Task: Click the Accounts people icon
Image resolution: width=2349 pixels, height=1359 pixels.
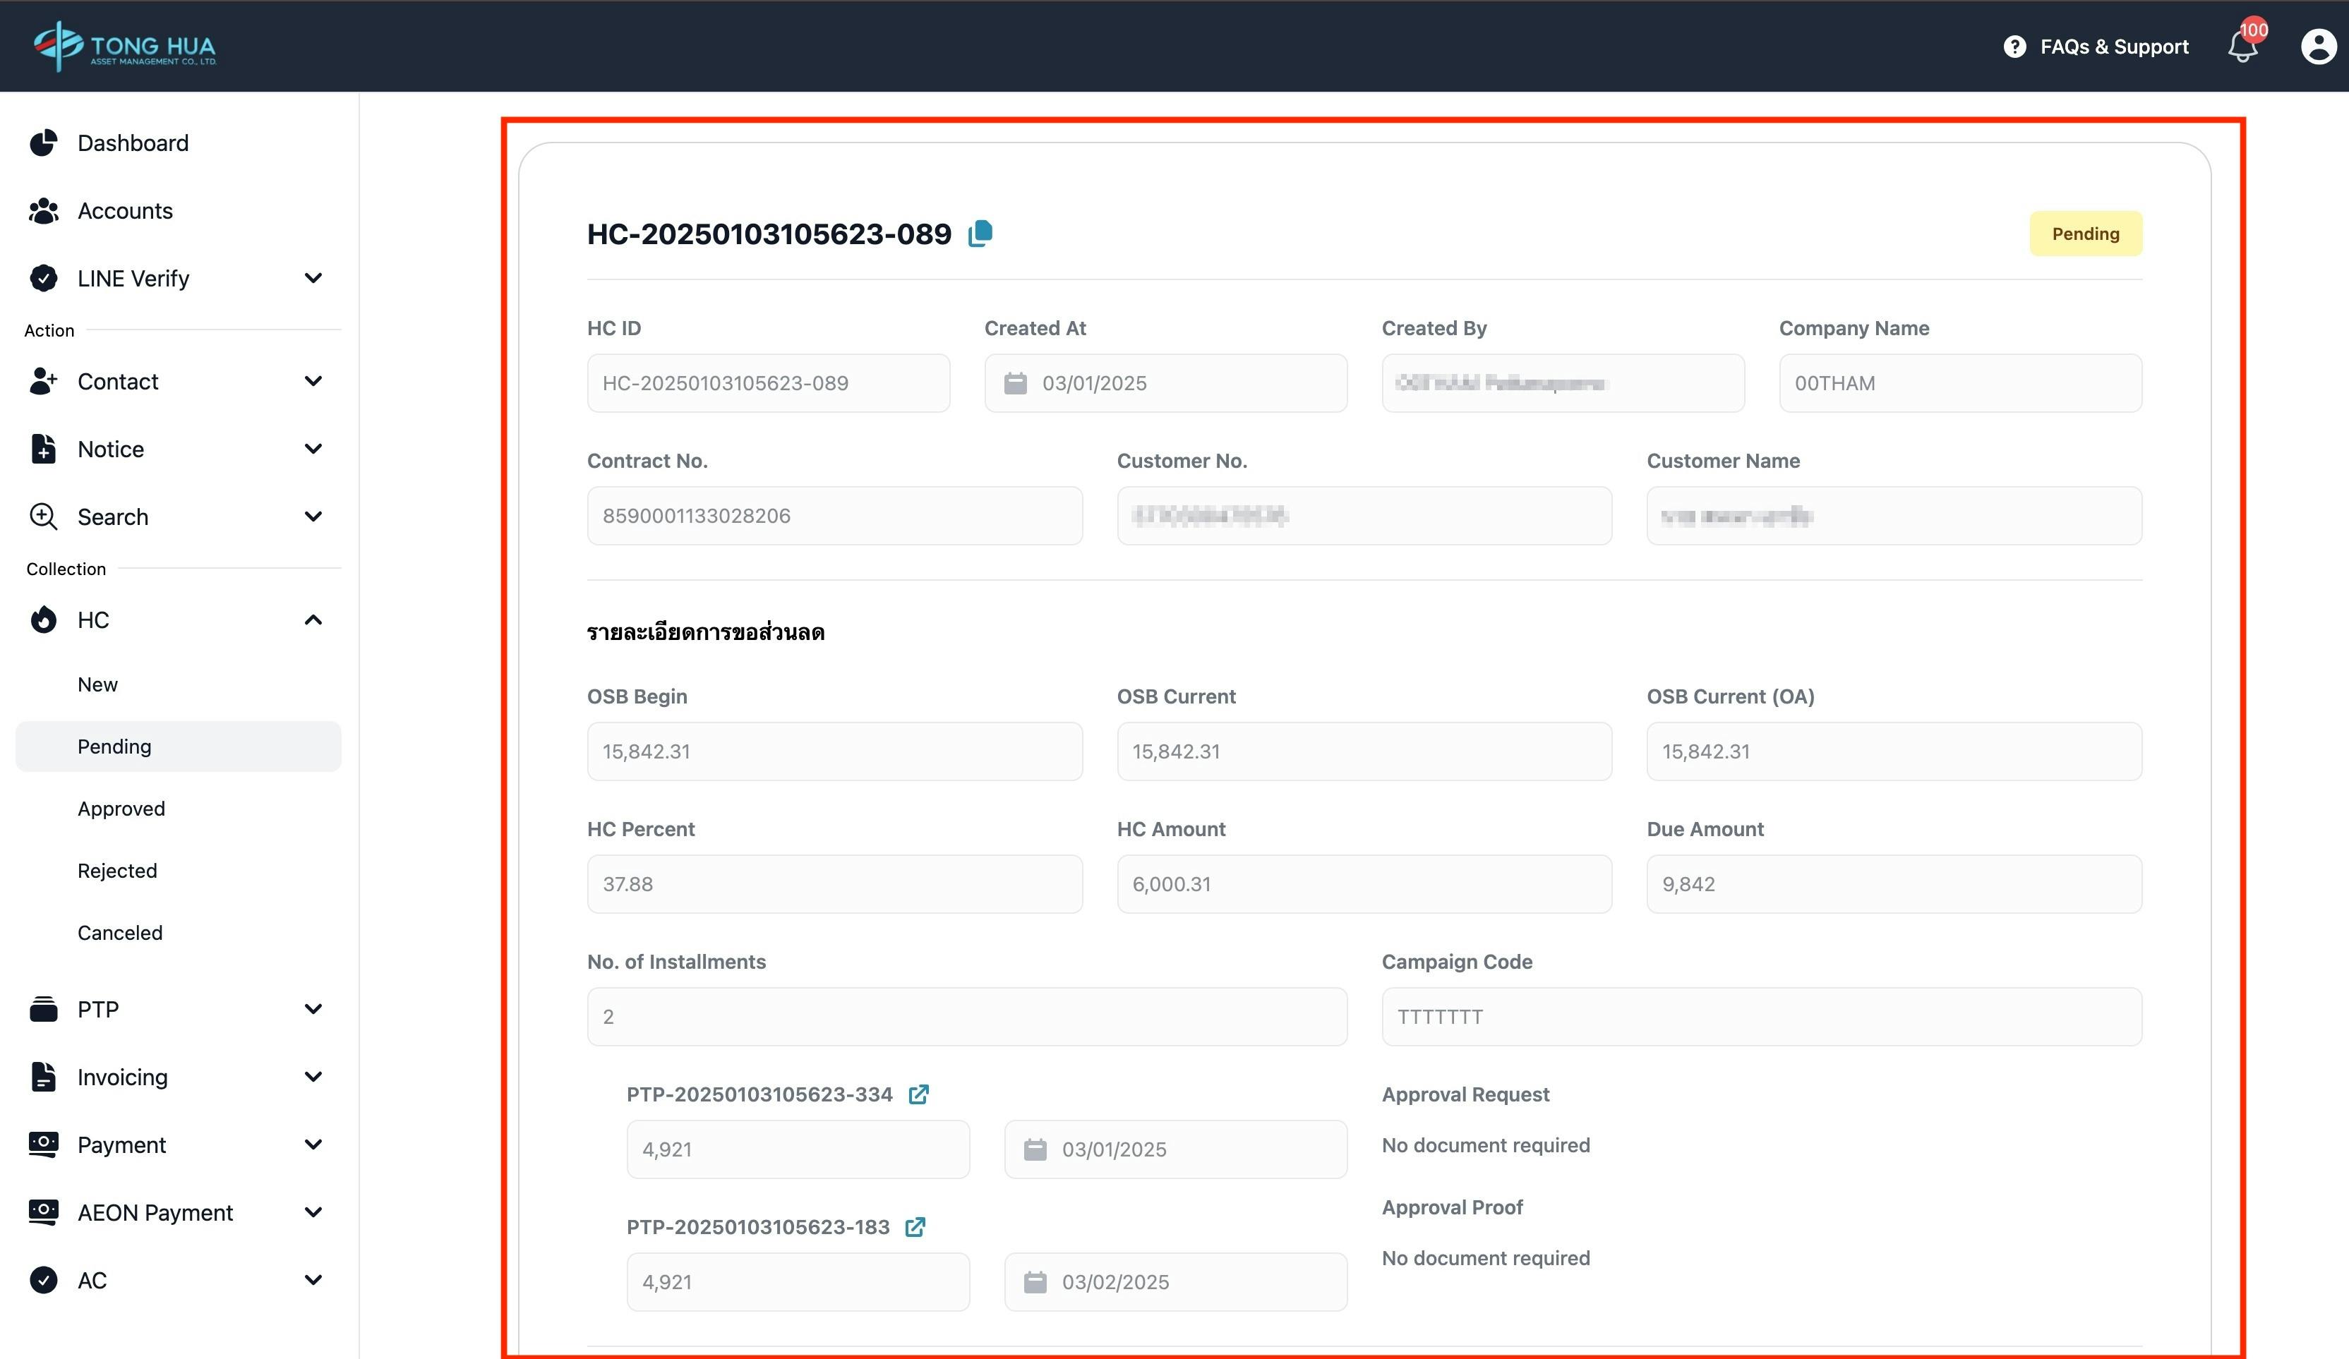Action: [x=43, y=211]
